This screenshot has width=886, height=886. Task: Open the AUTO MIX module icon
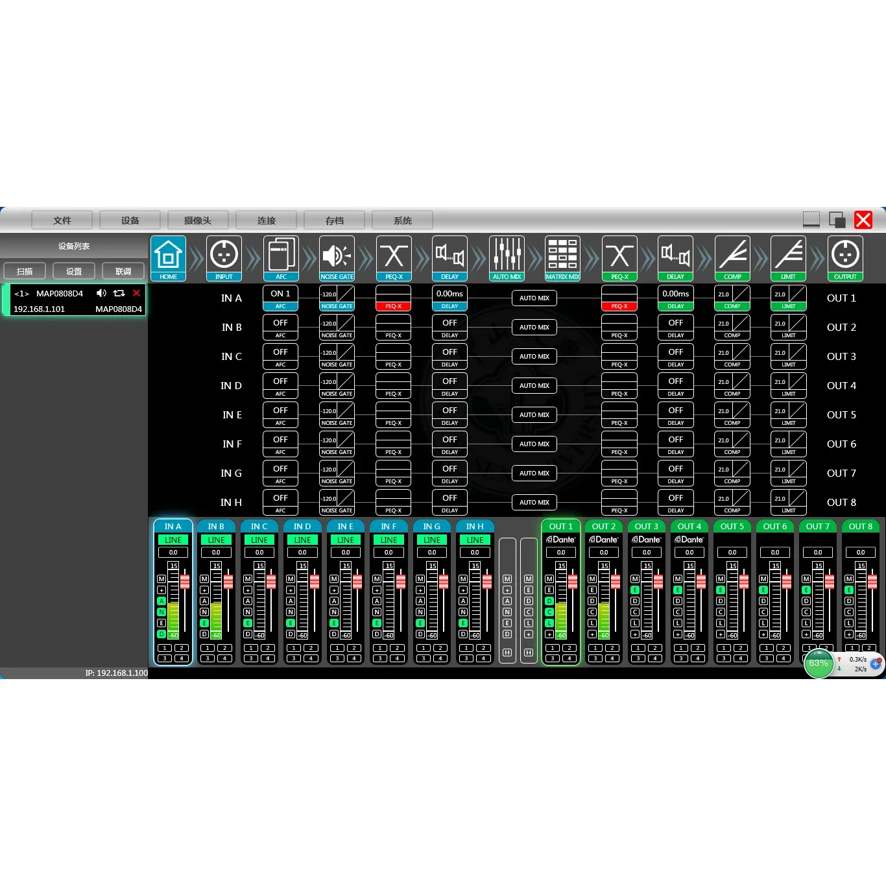pos(507,257)
